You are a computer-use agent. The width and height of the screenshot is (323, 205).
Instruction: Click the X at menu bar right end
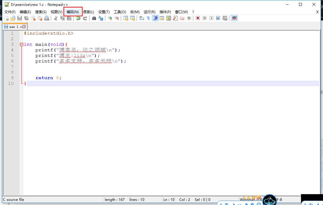(x=317, y=12)
